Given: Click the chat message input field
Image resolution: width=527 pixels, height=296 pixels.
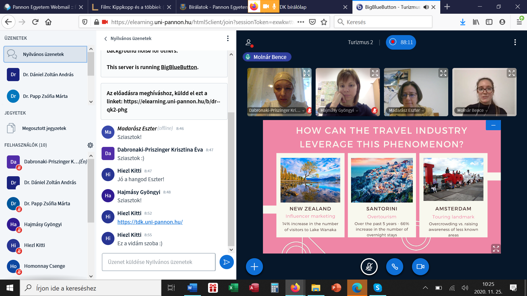Looking at the screenshot, I should pyautogui.click(x=158, y=262).
